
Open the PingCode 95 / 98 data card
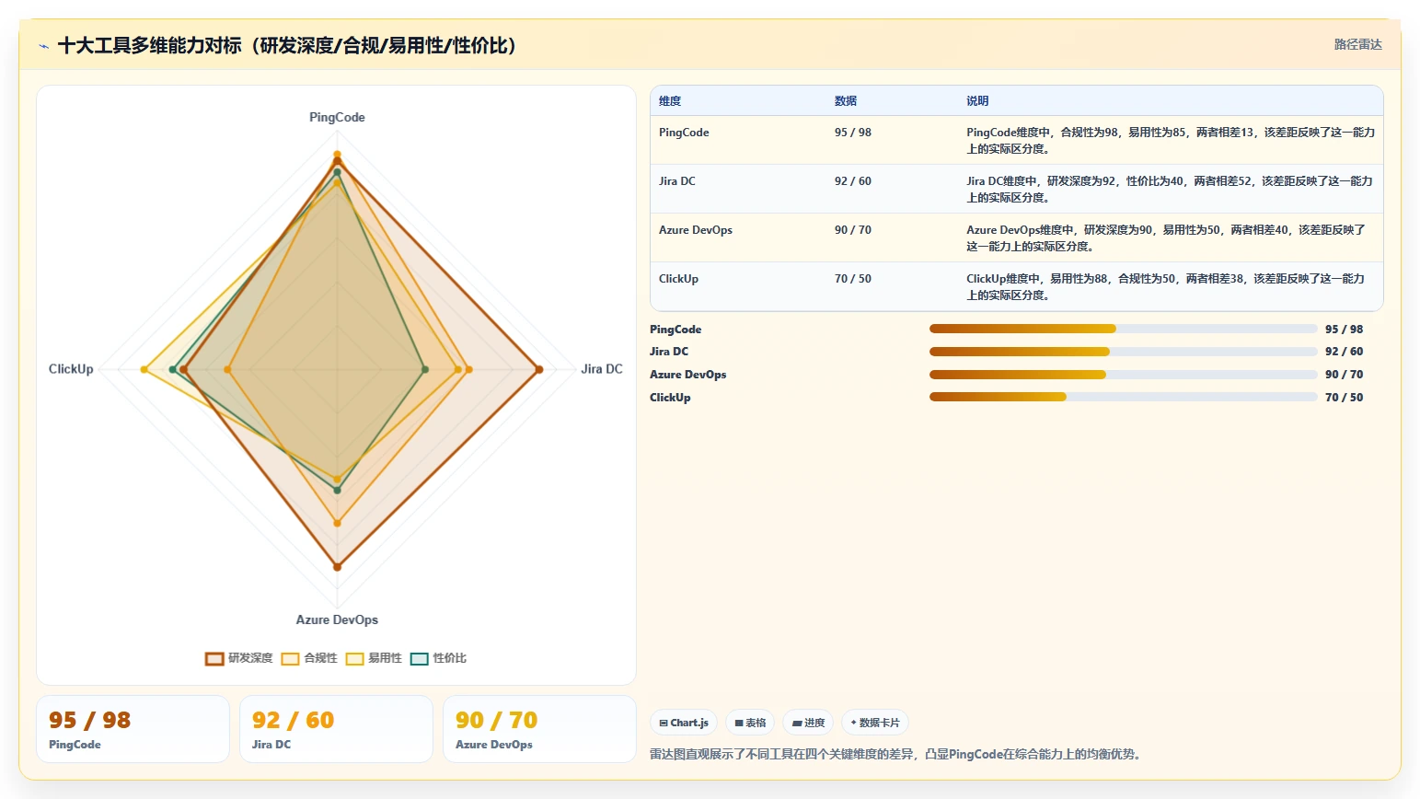(133, 729)
